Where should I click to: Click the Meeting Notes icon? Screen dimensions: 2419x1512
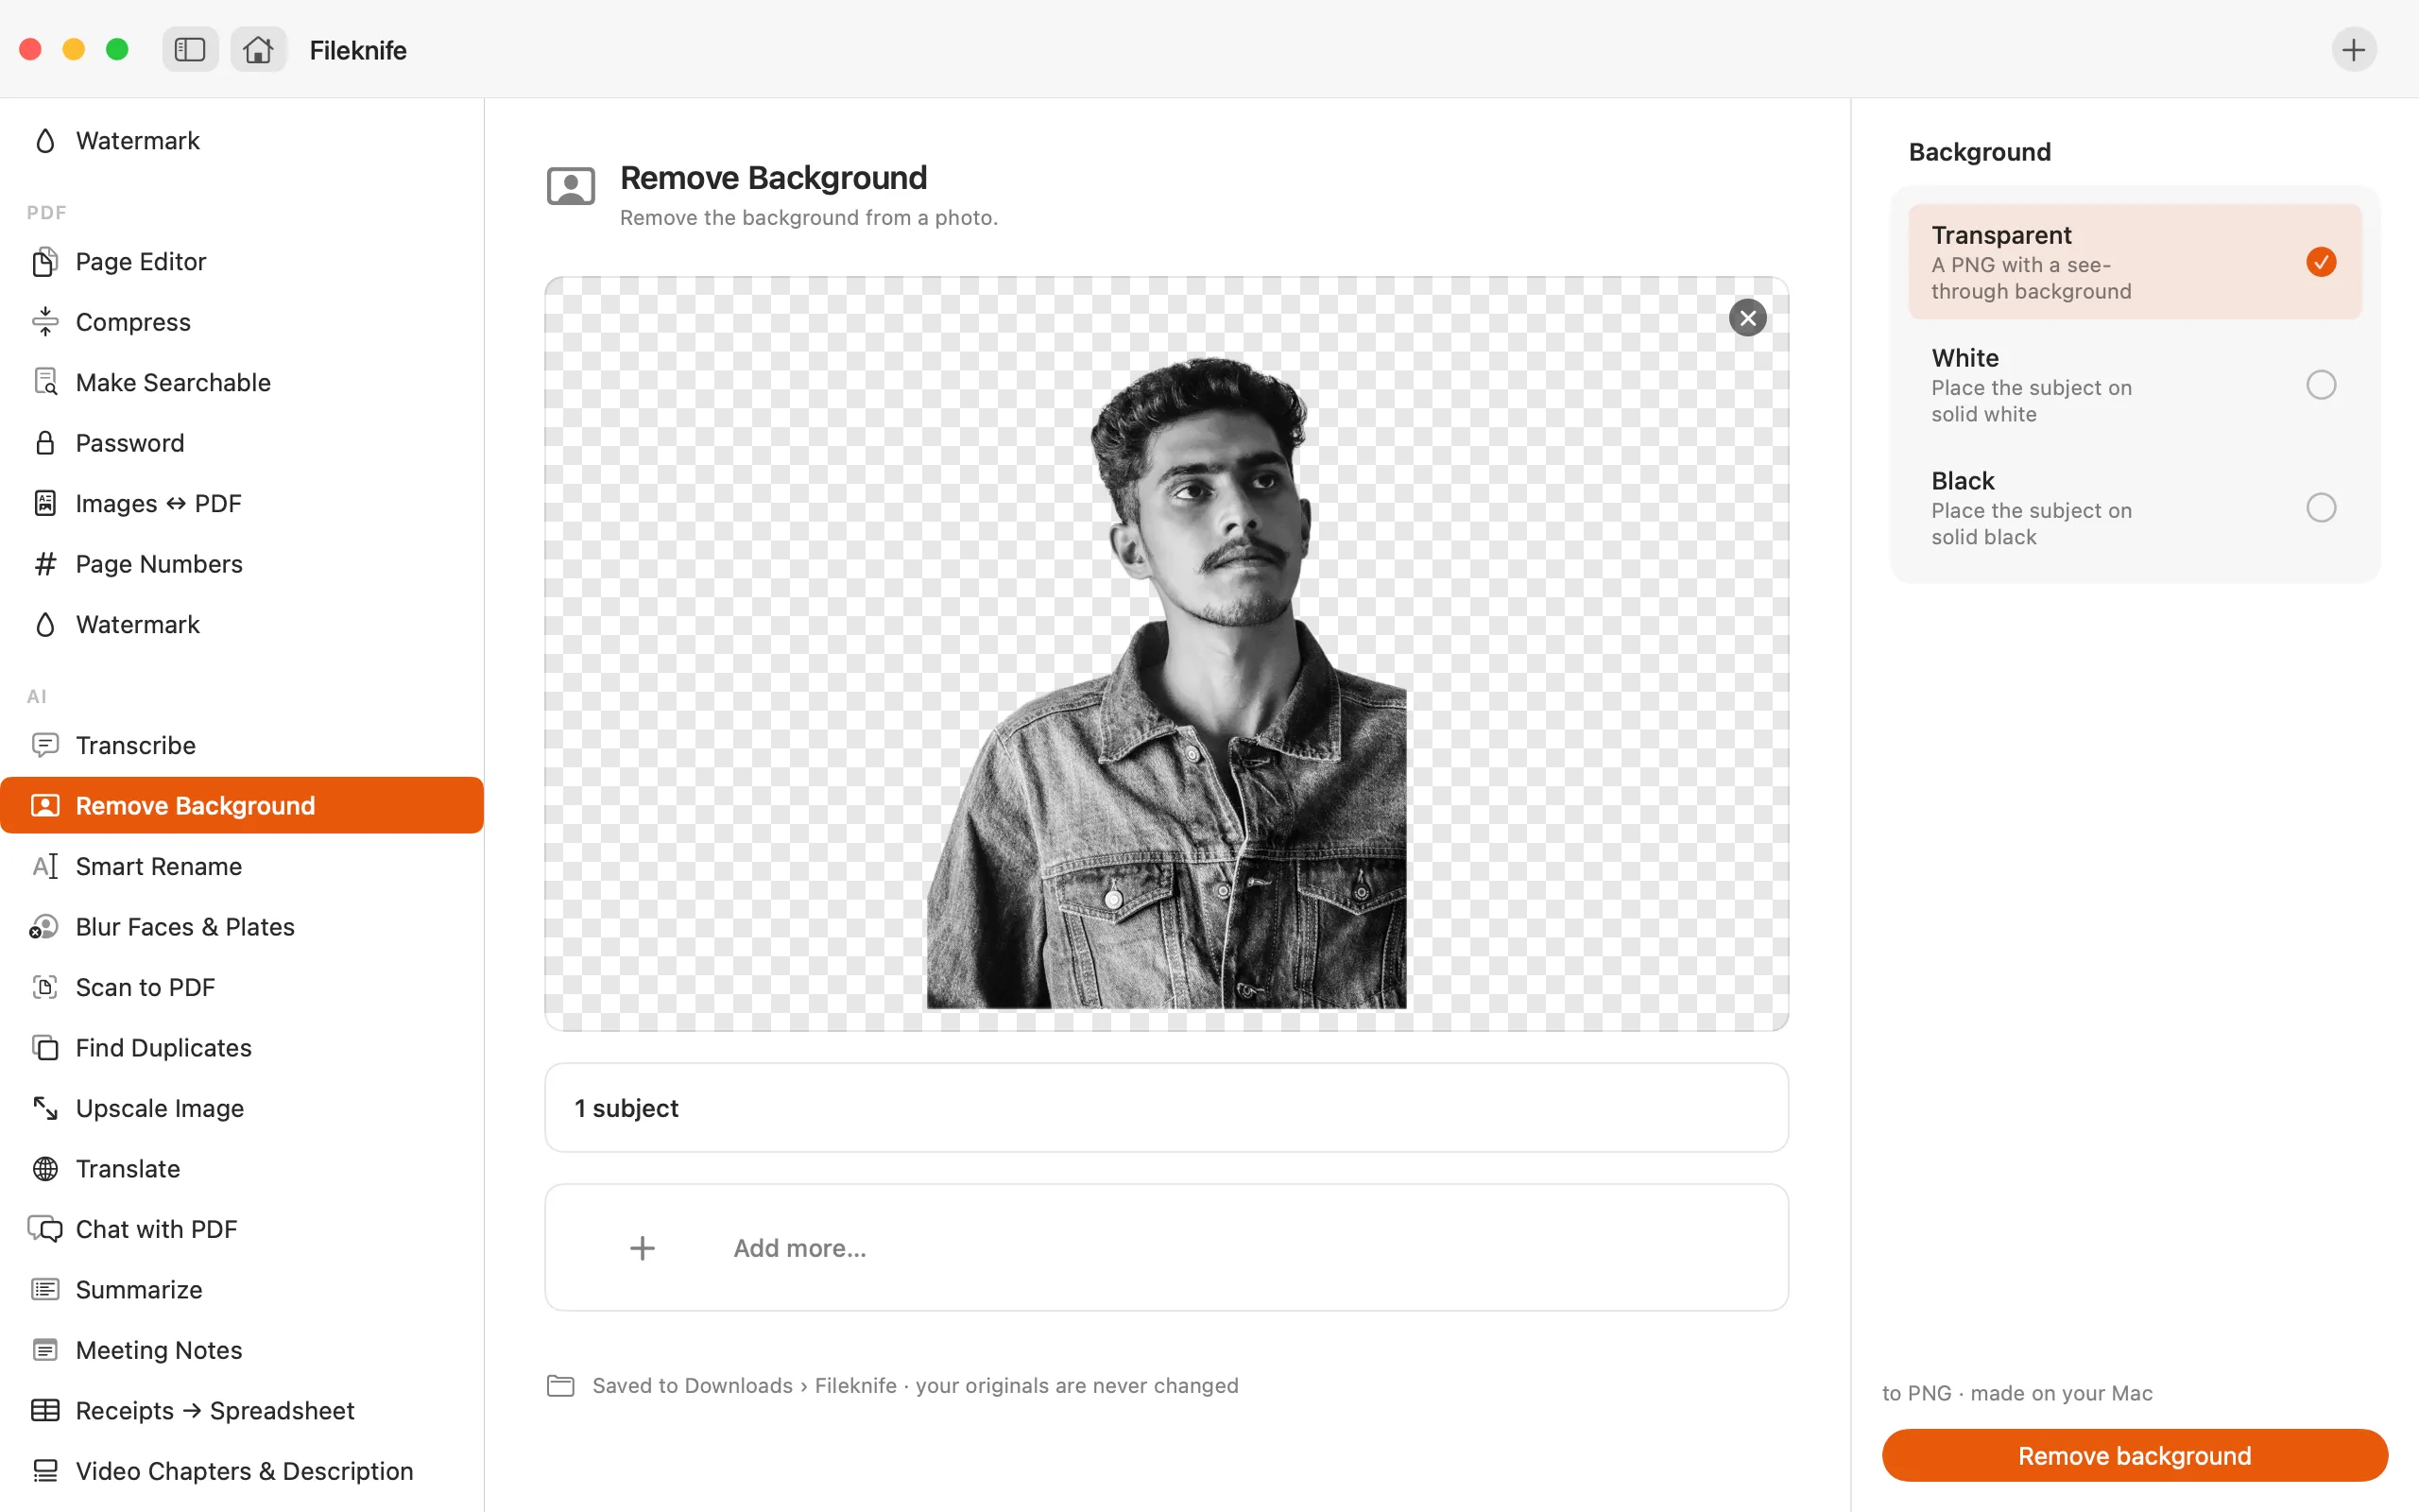point(45,1350)
